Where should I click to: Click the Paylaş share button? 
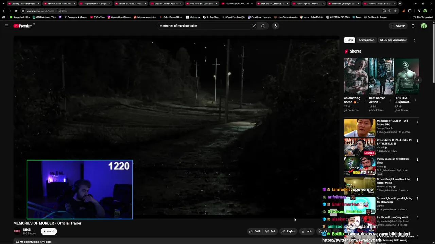288,231
